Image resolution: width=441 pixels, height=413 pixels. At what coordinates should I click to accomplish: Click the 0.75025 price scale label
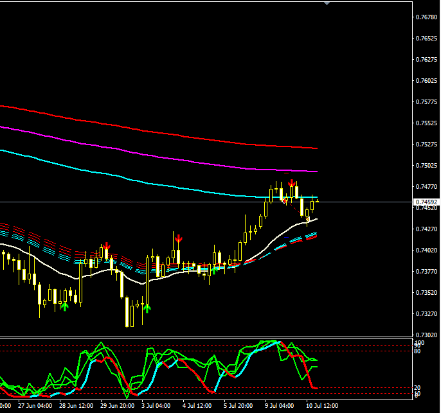426,166
